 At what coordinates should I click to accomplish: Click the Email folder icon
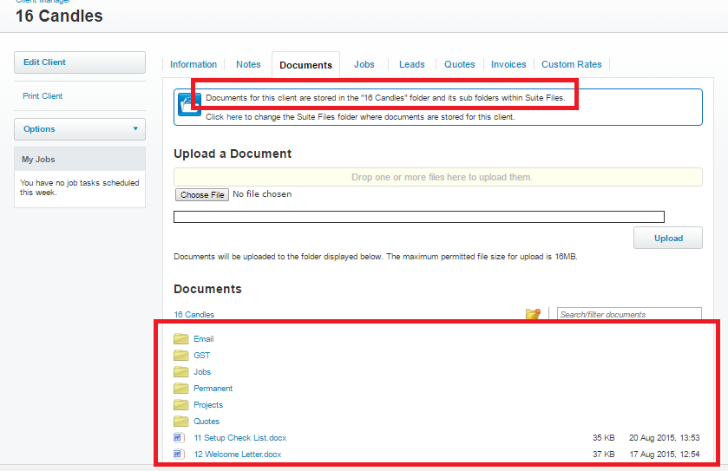[181, 339]
